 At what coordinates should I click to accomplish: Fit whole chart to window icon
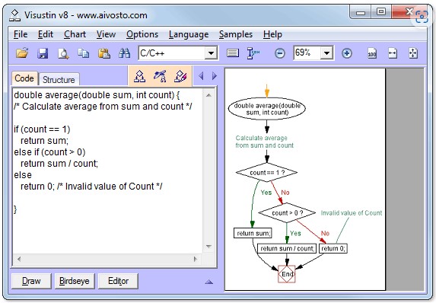click(x=413, y=53)
